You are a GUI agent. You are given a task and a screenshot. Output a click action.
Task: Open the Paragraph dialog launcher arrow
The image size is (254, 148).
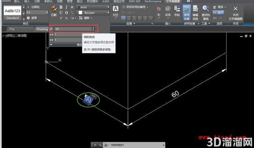[x=152, y=24]
